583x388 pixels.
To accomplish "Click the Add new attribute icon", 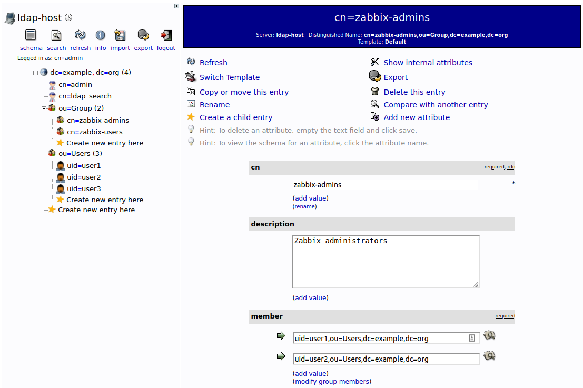I will tap(375, 117).
